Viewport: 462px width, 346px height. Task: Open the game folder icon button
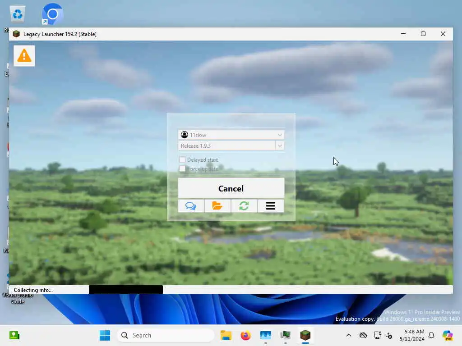(x=217, y=205)
